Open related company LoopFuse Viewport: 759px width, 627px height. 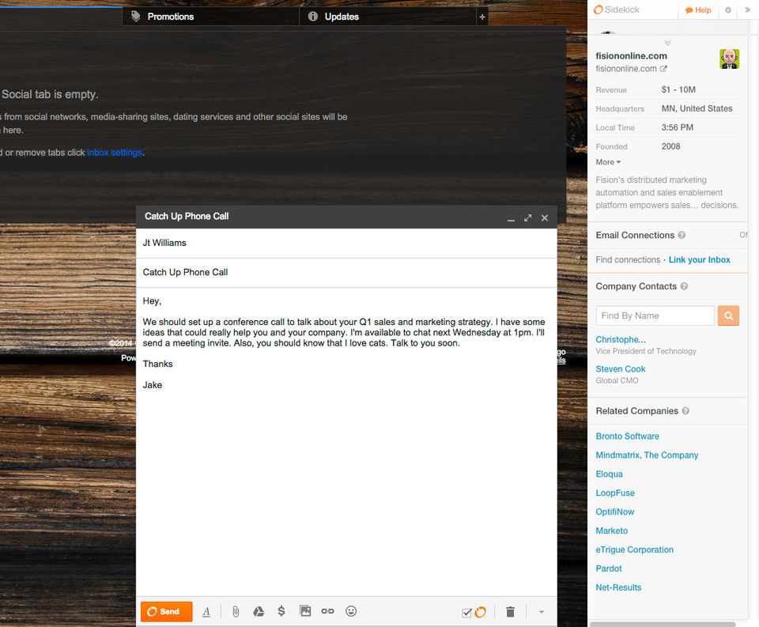coord(615,493)
